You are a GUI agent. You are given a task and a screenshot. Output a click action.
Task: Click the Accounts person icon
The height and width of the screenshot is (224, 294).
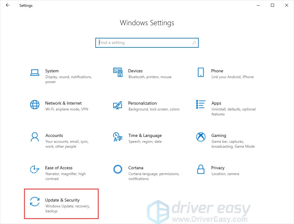[35, 137]
